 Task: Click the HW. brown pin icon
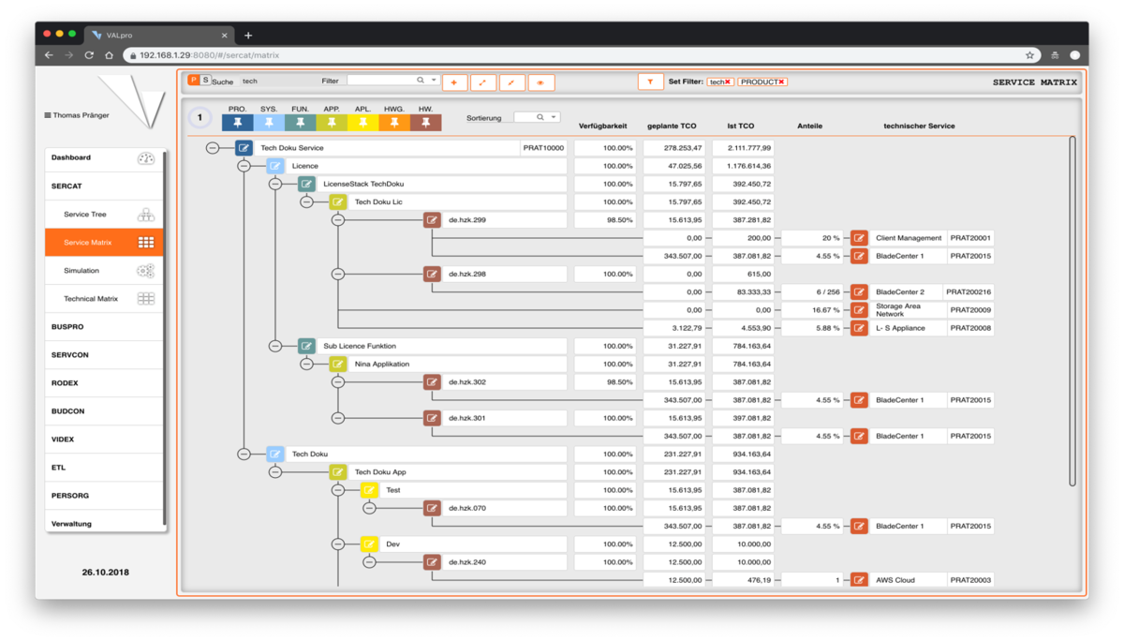click(426, 123)
